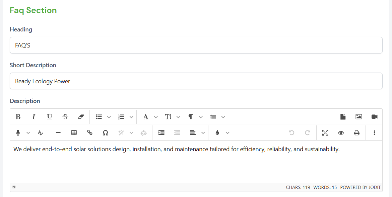Insert an image into the editor
392x197 pixels.
(359, 117)
